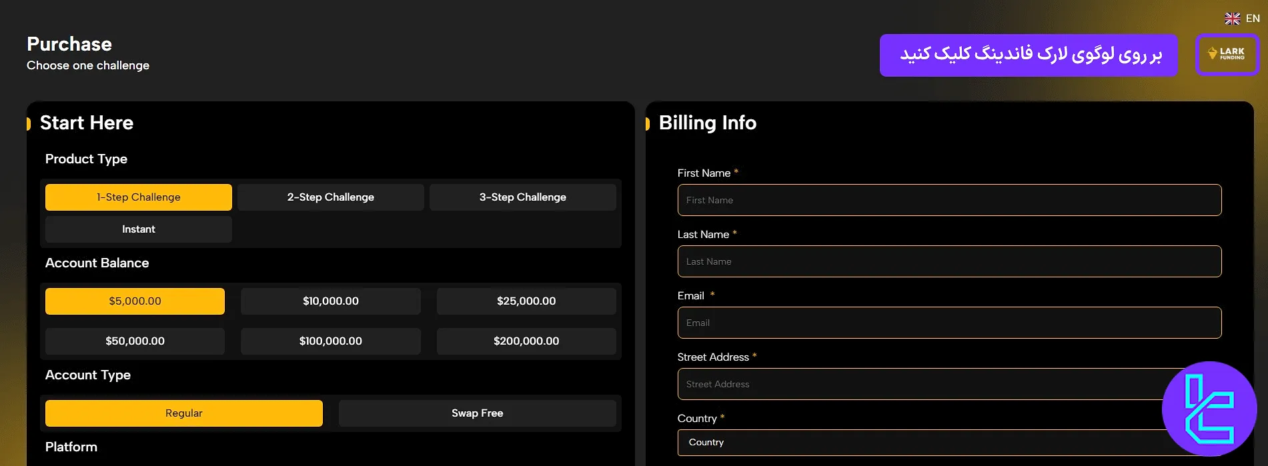Click the UK flag language icon

click(x=1232, y=19)
